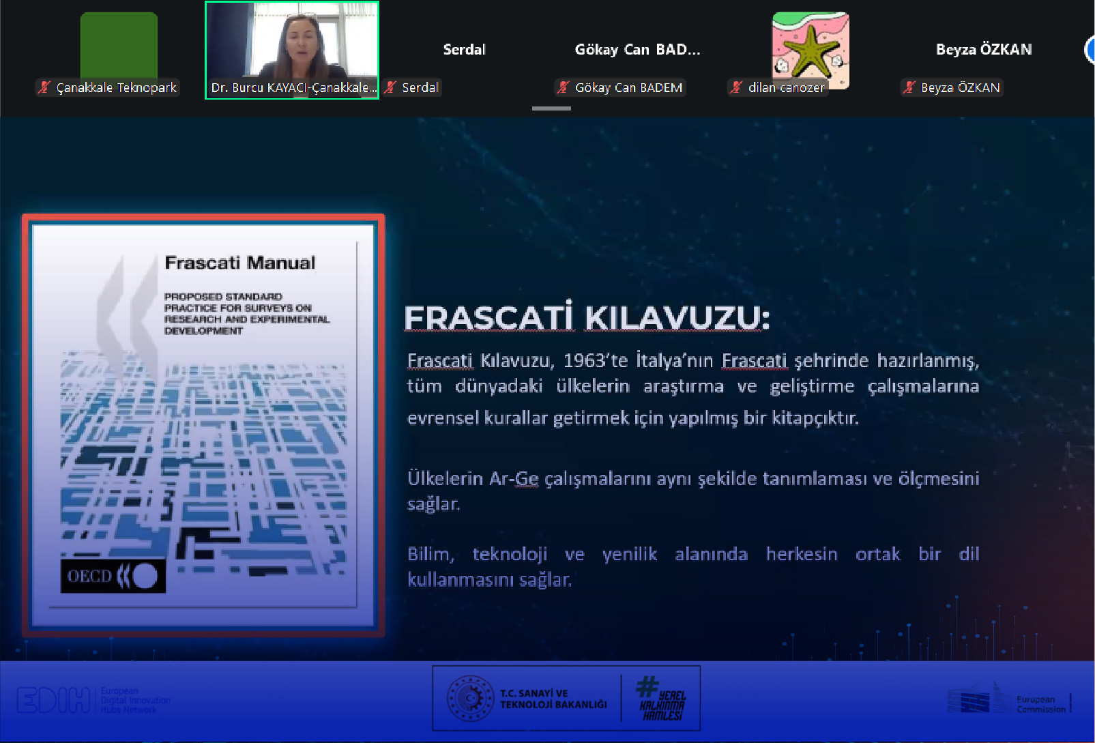Click the large Serdal display name
The image size is (1095, 743).
click(x=465, y=49)
